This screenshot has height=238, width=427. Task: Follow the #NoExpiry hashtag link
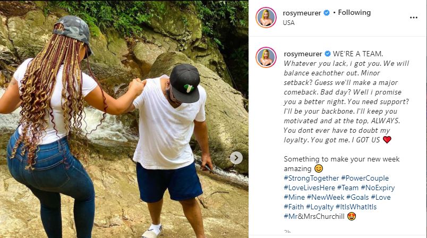(378, 188)
